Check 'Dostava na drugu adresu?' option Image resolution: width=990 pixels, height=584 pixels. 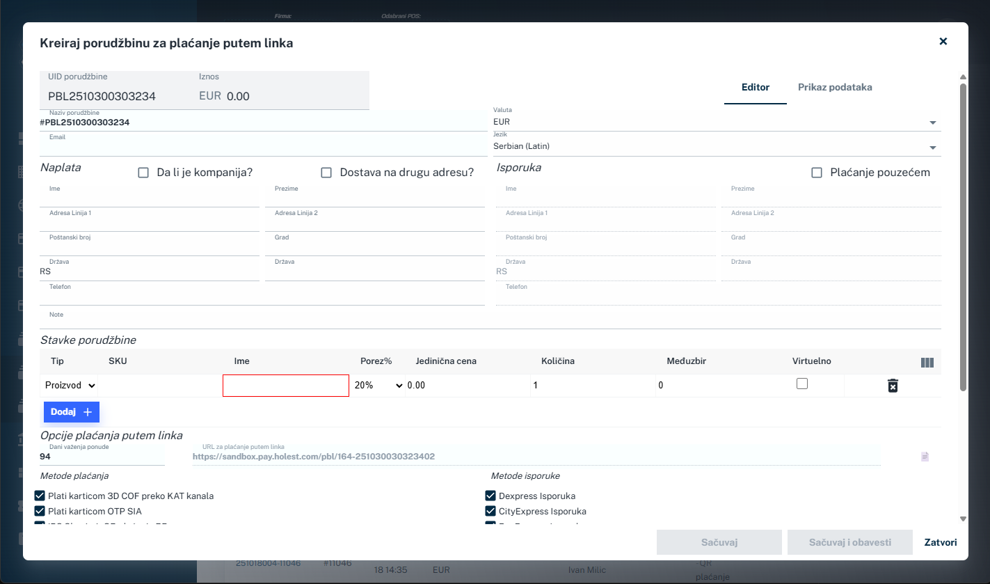coord(326,172)
